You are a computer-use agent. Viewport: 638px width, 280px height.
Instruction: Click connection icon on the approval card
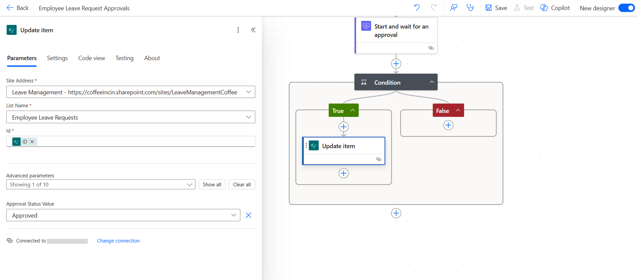(431, 48)
